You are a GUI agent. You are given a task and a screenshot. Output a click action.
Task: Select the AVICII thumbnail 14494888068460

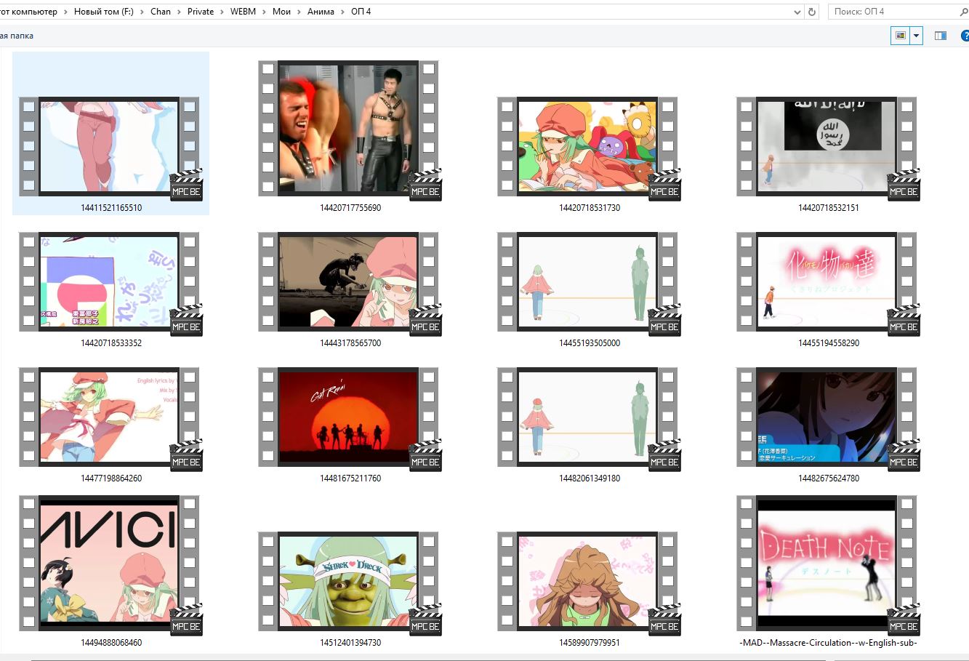point(110,564)
